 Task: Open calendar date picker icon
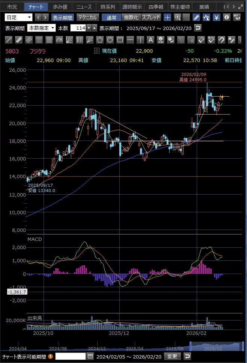coord(90,356)
